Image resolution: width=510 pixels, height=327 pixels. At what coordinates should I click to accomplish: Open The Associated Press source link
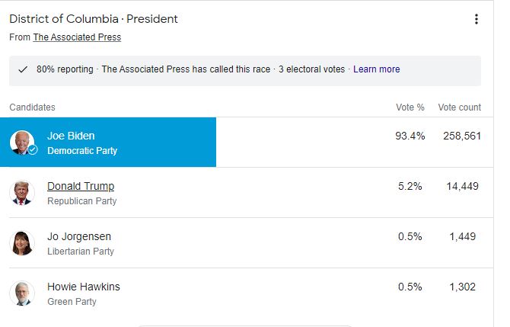tap(77, 37)
